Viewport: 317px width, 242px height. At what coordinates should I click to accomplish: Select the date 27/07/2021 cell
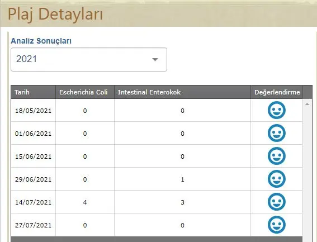(x=33, y=225)
